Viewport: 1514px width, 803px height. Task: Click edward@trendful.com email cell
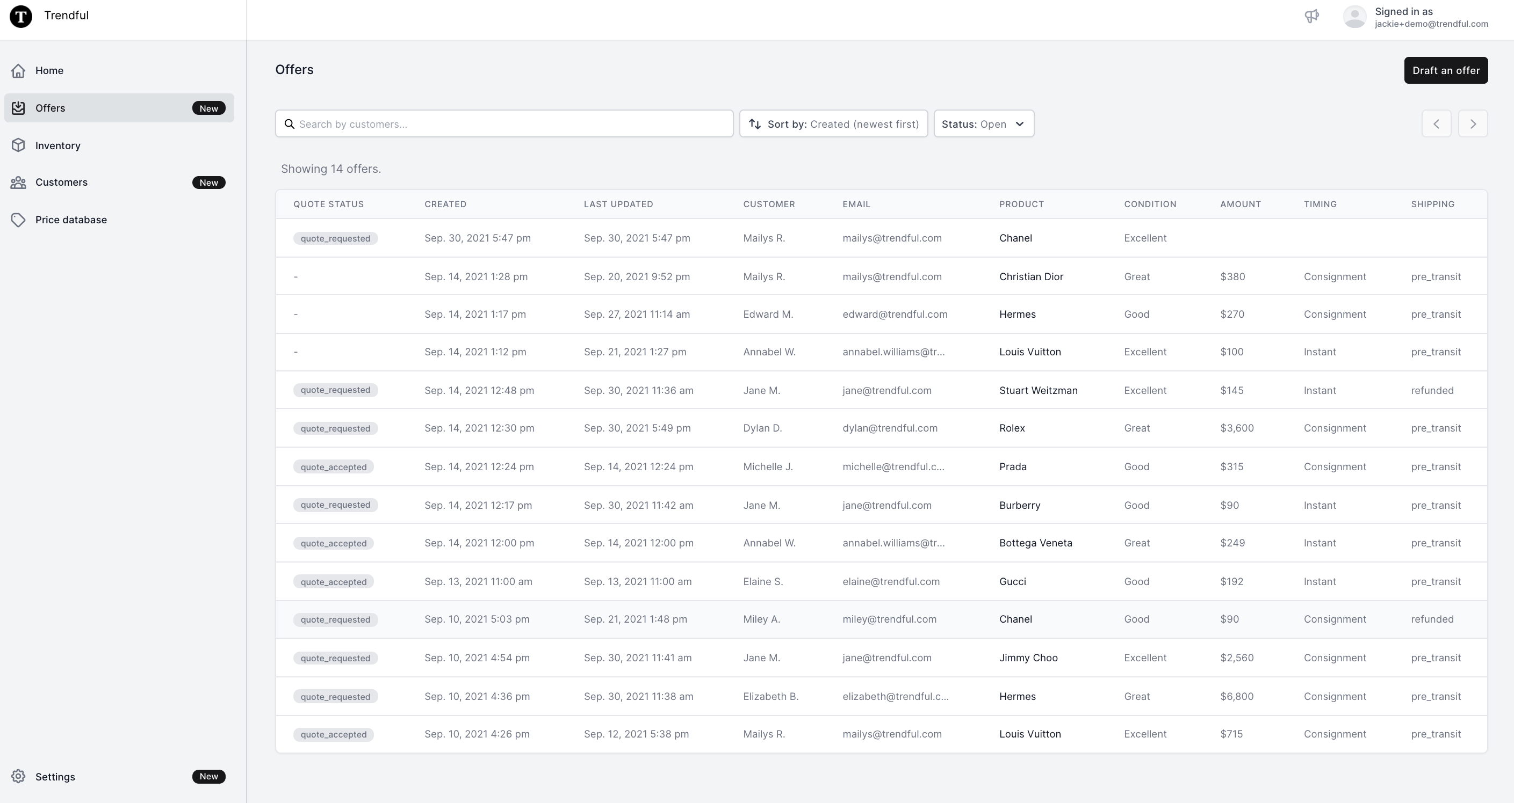(x=895, y=314)
